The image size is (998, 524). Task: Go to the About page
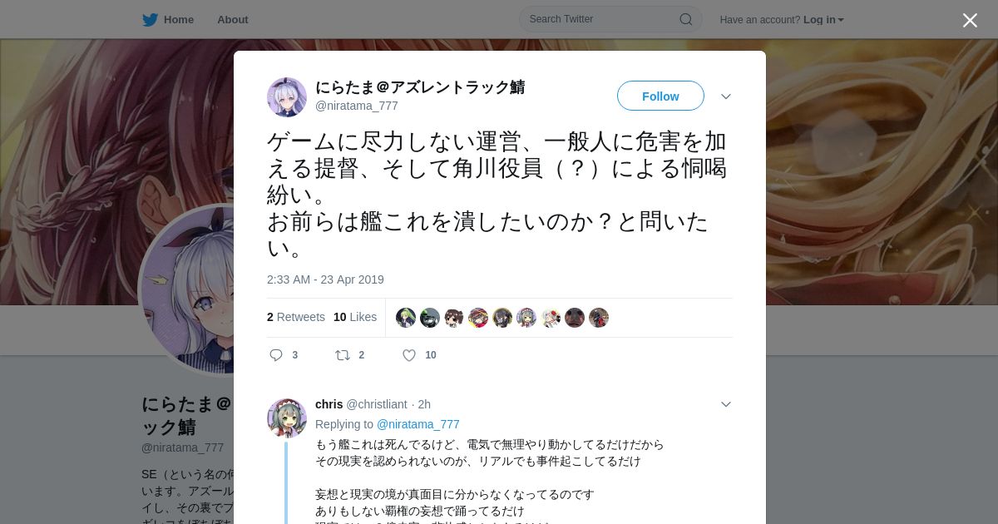click(233, 19)
